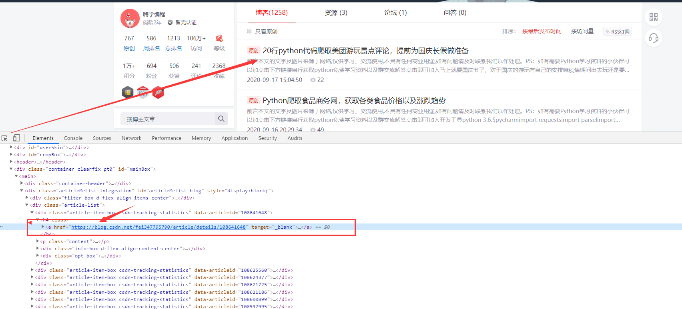Click the 搜博主文章 search field

point(168,119)
